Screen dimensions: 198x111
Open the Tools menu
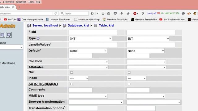coord(31,2)
